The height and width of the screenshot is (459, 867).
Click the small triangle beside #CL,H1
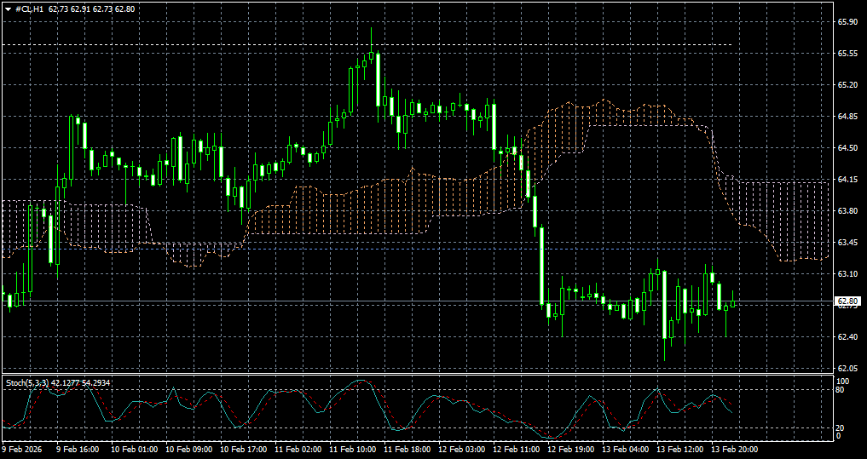[8, 9]
